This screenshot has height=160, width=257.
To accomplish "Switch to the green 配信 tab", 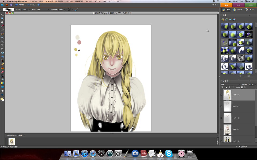I will coord(251,5).
